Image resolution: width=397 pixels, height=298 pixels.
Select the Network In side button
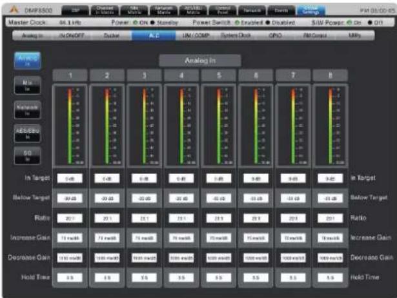point(27,110)
